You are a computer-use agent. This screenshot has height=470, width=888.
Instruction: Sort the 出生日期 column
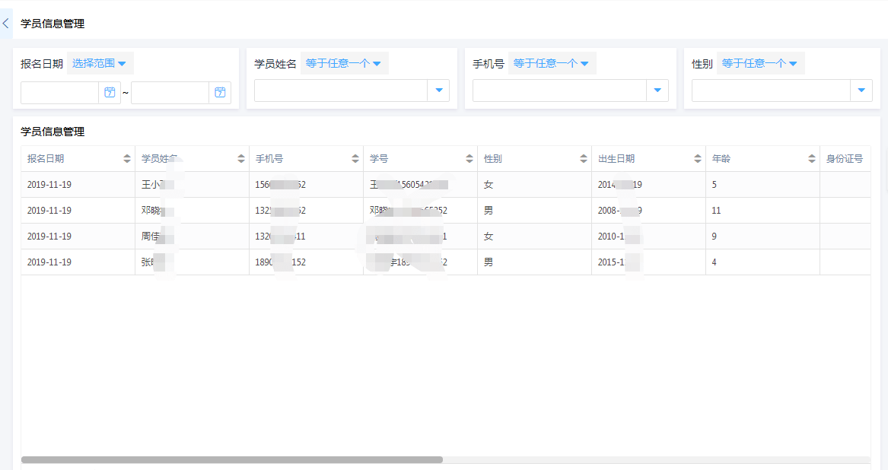point(696,158)
